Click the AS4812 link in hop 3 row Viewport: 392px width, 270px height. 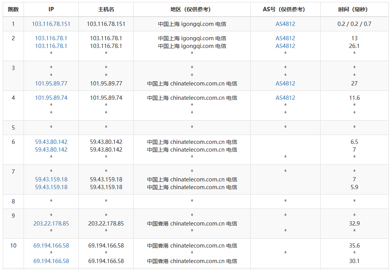click(285, 84)
